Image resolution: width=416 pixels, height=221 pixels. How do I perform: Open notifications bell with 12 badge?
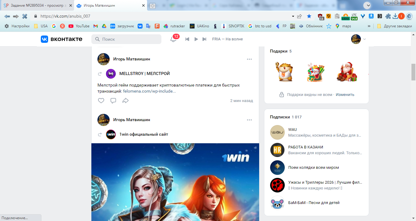pos(173,39)
